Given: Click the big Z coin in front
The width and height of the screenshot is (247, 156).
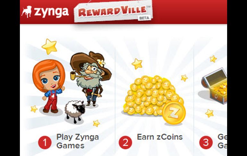Looking at the screenshot, I should point(174,113).
